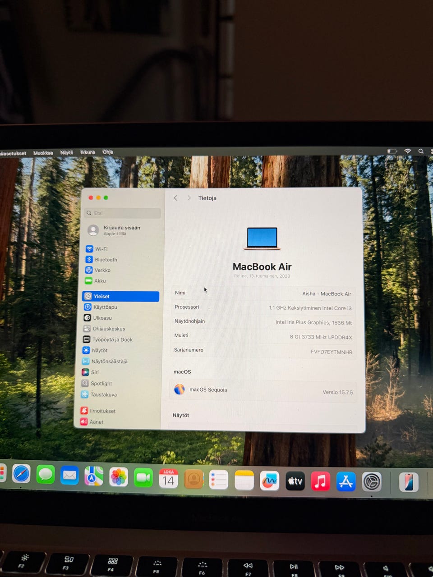
Task: Open the Ikkuna menu
Action: (88, 152)
